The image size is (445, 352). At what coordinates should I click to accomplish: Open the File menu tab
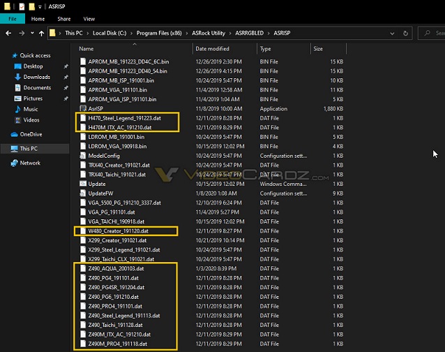pos(13,19)
